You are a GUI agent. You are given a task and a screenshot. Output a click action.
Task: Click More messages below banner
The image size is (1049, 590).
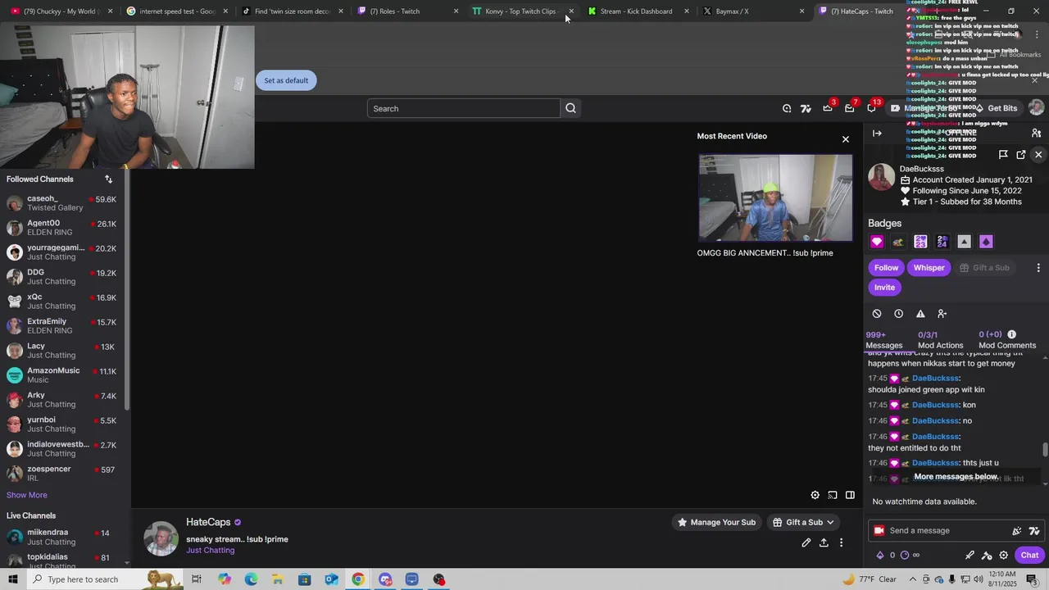point(956,477)
